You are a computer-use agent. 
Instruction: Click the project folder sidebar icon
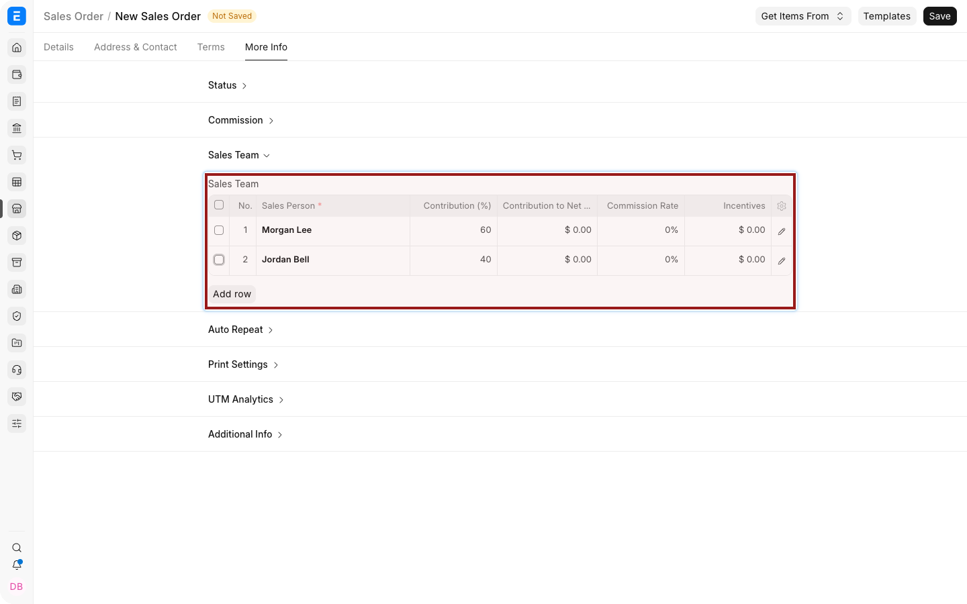(17, 343)
